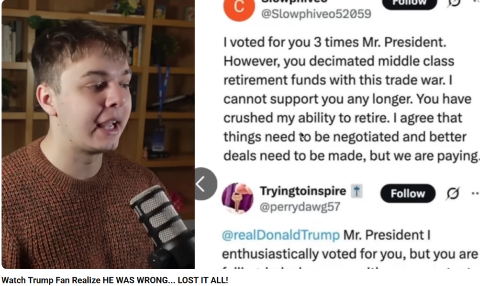490x286 pixels.
Task: Click the @perrydawg57 handle
Action: (x=300, y=207)
